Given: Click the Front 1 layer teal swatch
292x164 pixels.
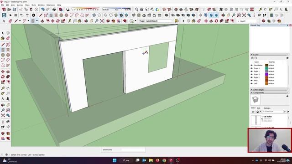Looking at the screenshot, I should point(266,68).
